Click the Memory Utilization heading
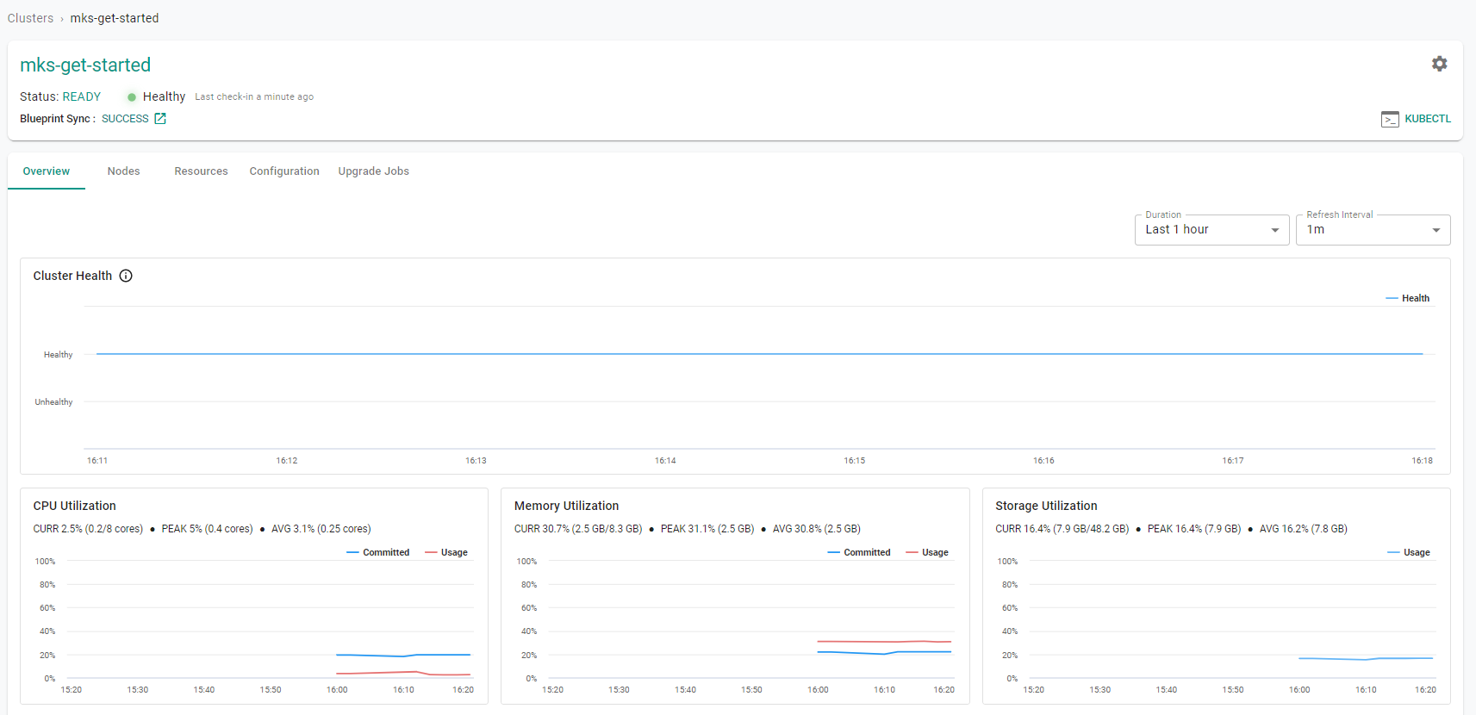Screen dimensions: 1476x715 click(566, 506)
